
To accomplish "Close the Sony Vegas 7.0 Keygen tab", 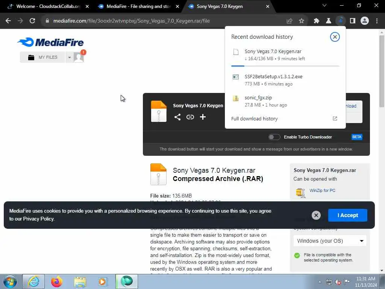I will coord(268,6).
